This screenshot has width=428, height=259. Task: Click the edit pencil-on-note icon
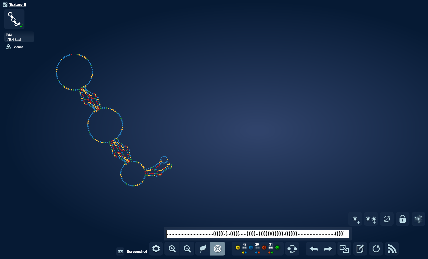[360, 249]
